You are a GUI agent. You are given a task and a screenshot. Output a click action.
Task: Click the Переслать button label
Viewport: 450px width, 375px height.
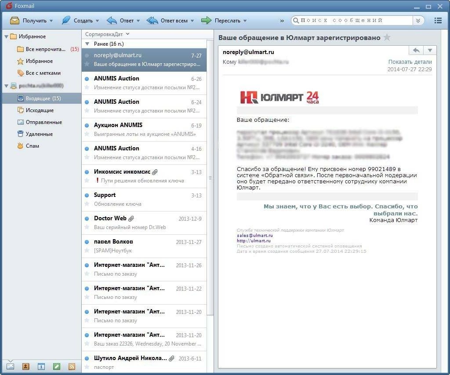click(x=227, y=21)
